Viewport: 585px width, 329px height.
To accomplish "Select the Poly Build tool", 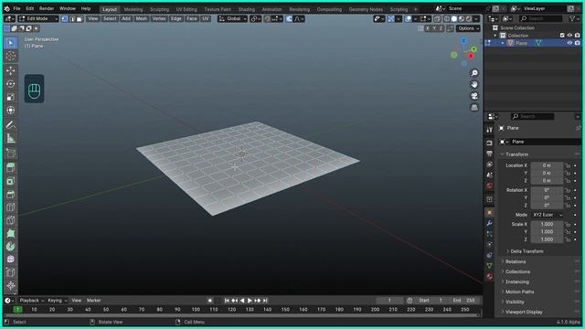I will [11, 234].
